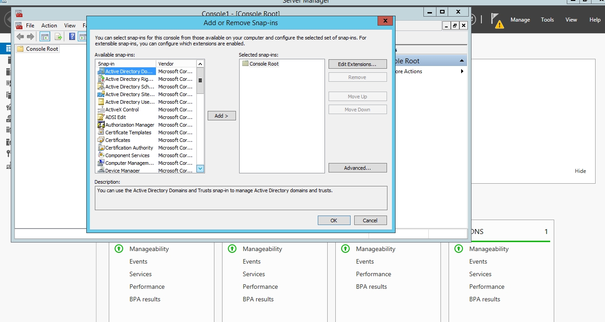Select Console Root in Selected snap-ins
This screenshot has height=322, width=605.
[x=264, y=64]
